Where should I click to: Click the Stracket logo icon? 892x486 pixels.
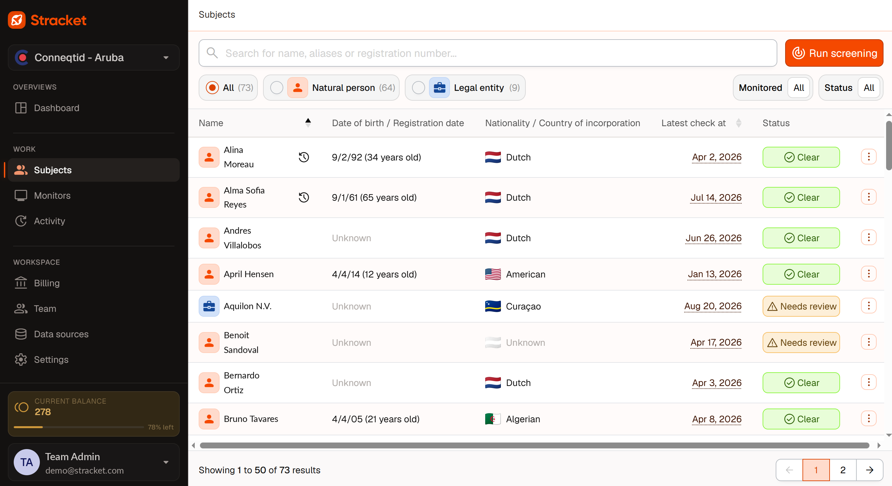pos(17,20)
